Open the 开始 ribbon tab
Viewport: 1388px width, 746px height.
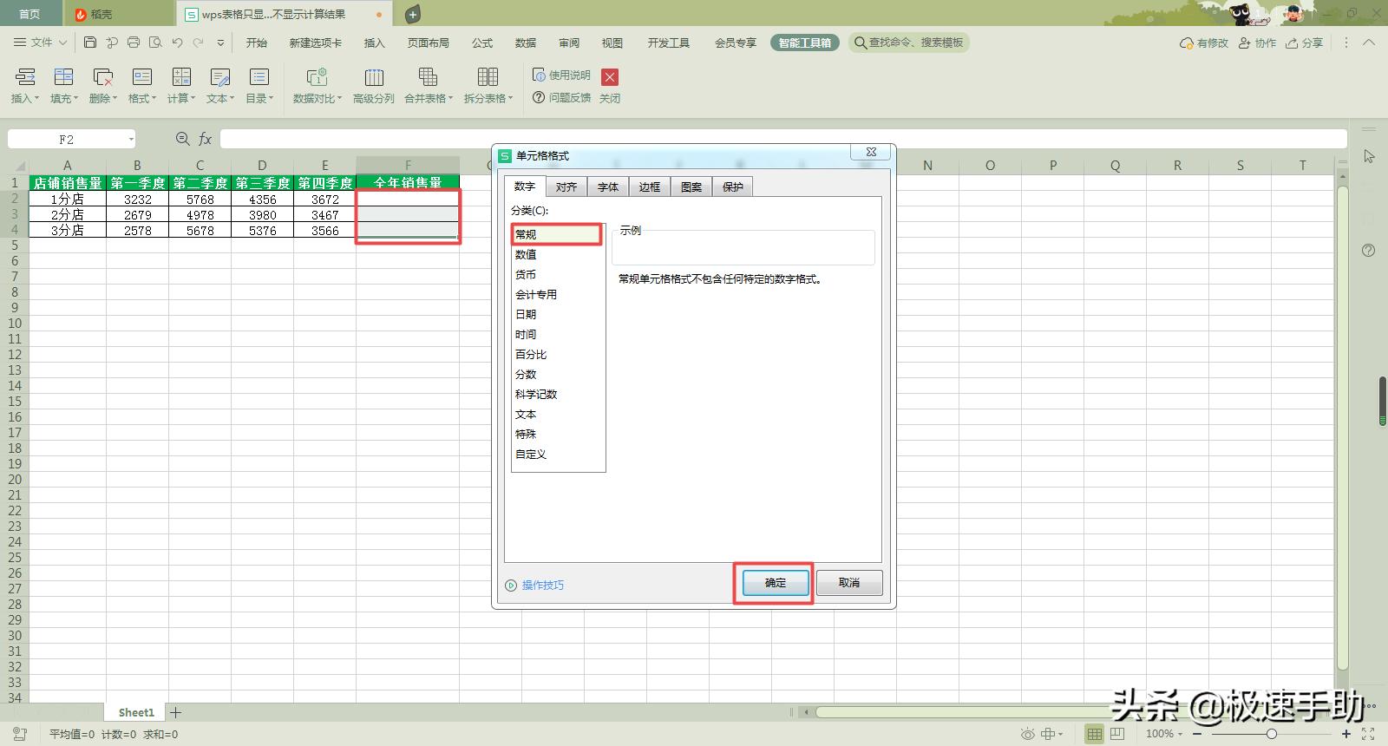257,43
